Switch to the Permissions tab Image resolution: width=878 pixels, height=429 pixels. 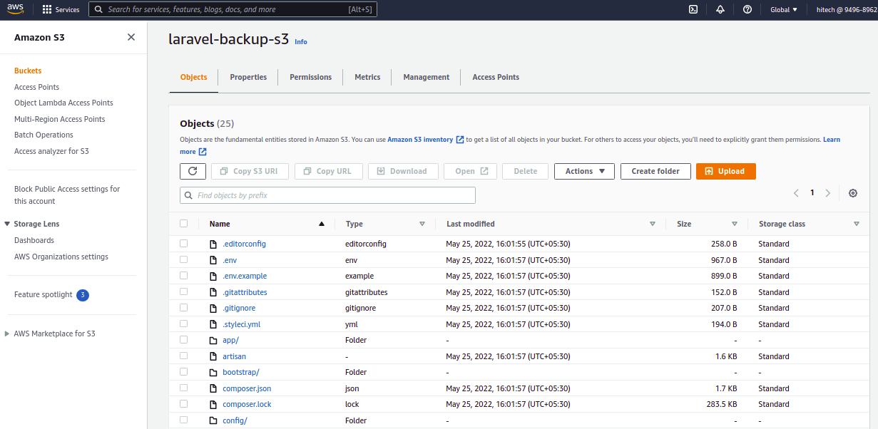(x=310, y=77)
